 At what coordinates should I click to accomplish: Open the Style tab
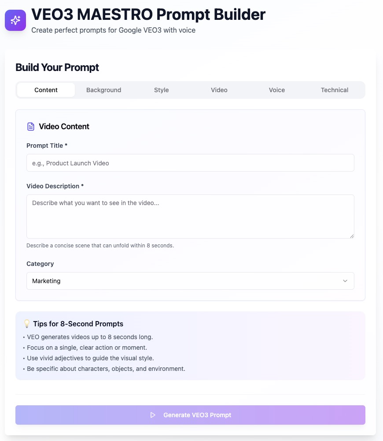[x=162, y=90]
